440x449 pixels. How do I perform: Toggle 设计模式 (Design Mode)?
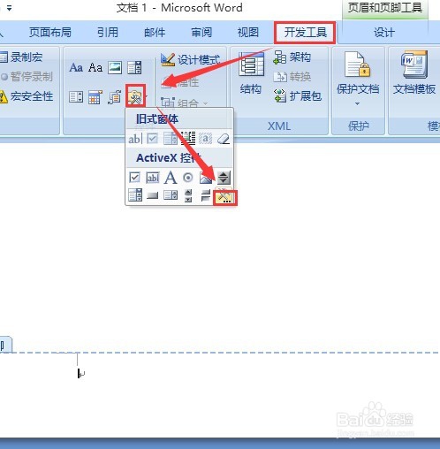[x=190, y=60]
